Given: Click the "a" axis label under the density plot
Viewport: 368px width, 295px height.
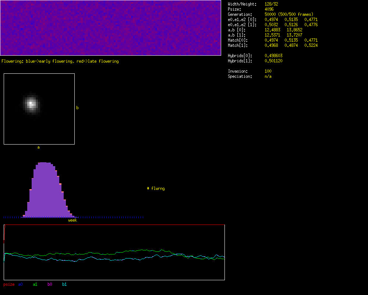Looking at the screenshot, I should 39,147.
